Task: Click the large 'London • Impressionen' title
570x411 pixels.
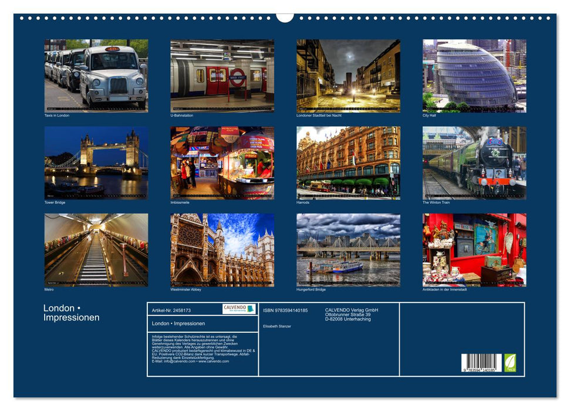Action: pos(71,313)
